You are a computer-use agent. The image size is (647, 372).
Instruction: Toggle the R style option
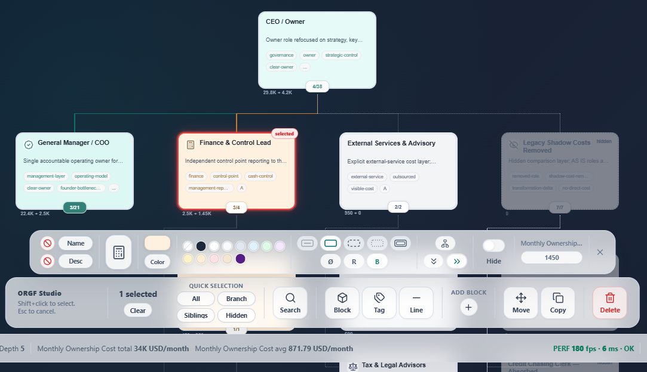tap(354, 262)
